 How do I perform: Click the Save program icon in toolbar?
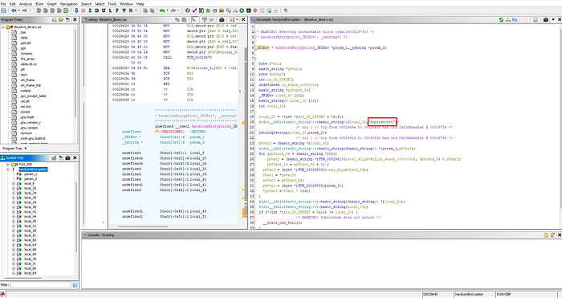point(3,10)
